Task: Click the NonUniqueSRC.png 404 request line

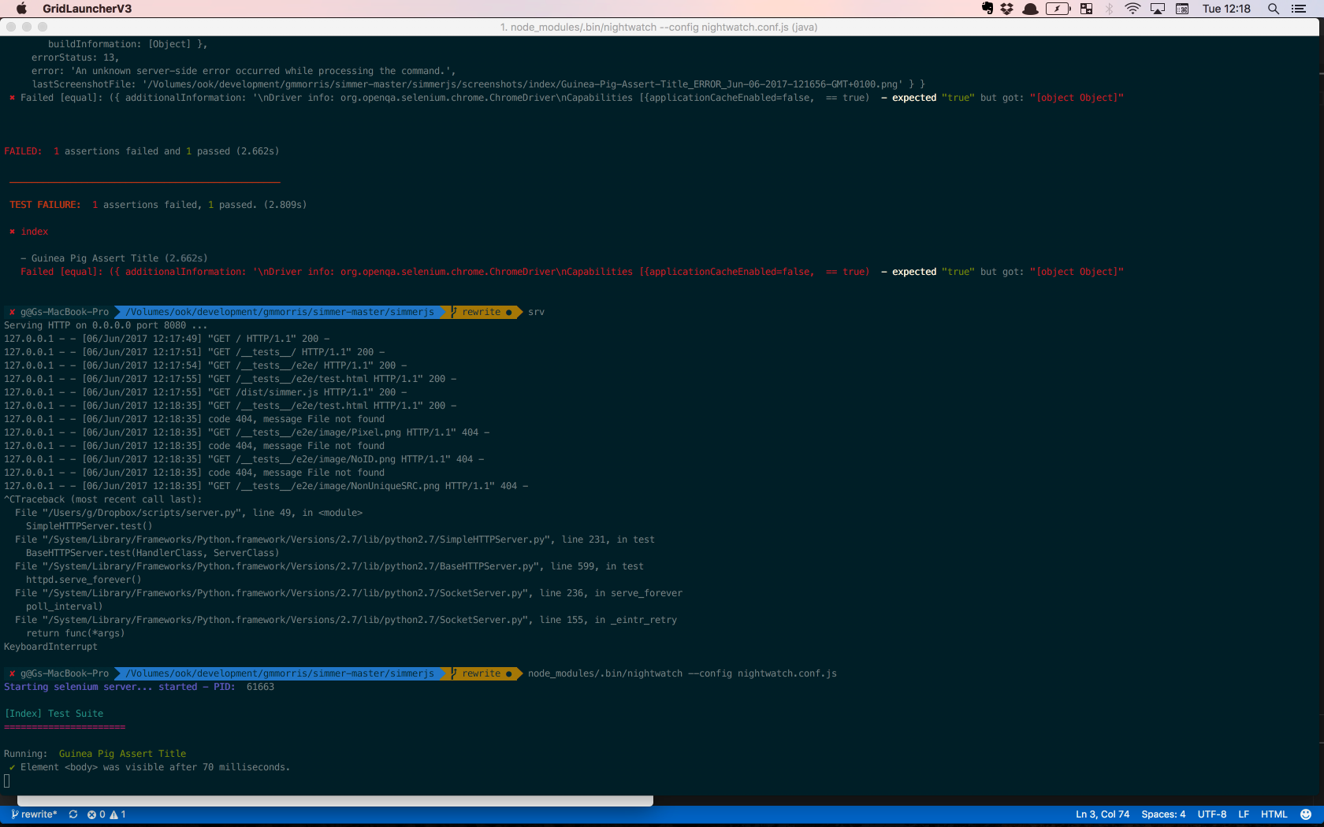Action: 266,486
